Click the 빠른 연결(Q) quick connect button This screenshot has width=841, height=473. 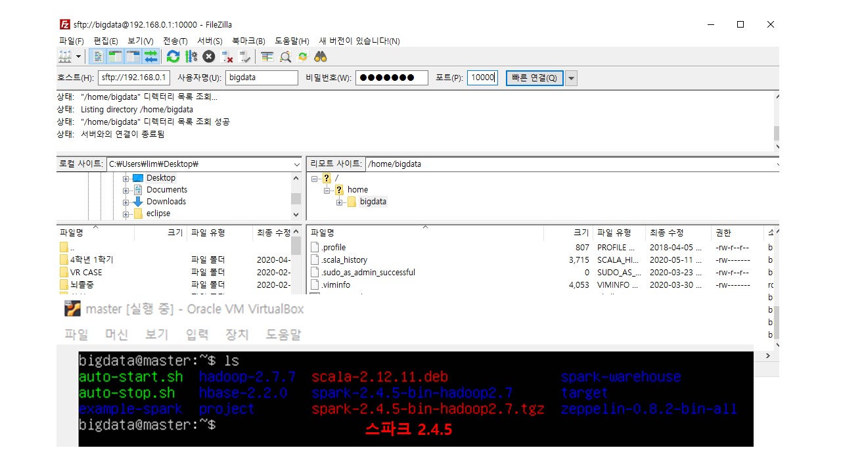coord(534,78)
